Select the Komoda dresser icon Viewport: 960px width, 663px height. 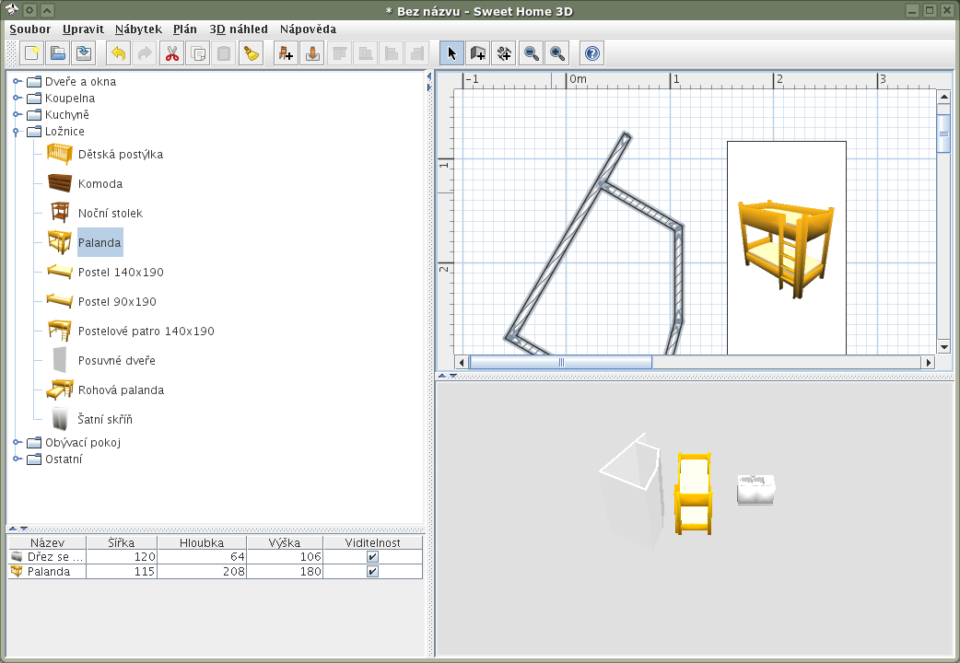pos(60,183)
